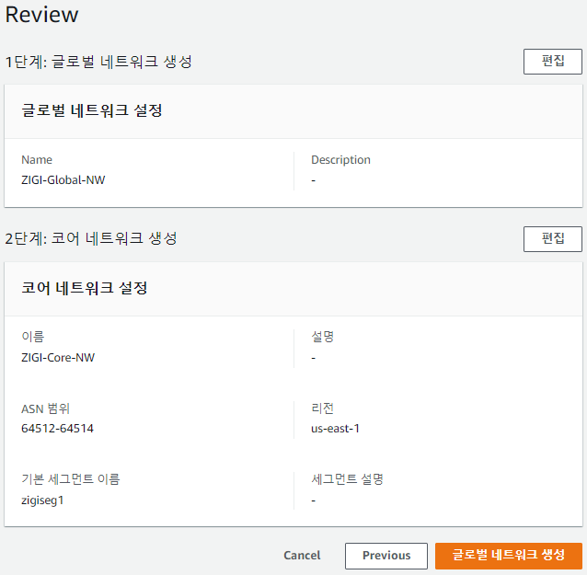Click the Description label
This screenshot has height=575, width=587.
coord(340,160)
